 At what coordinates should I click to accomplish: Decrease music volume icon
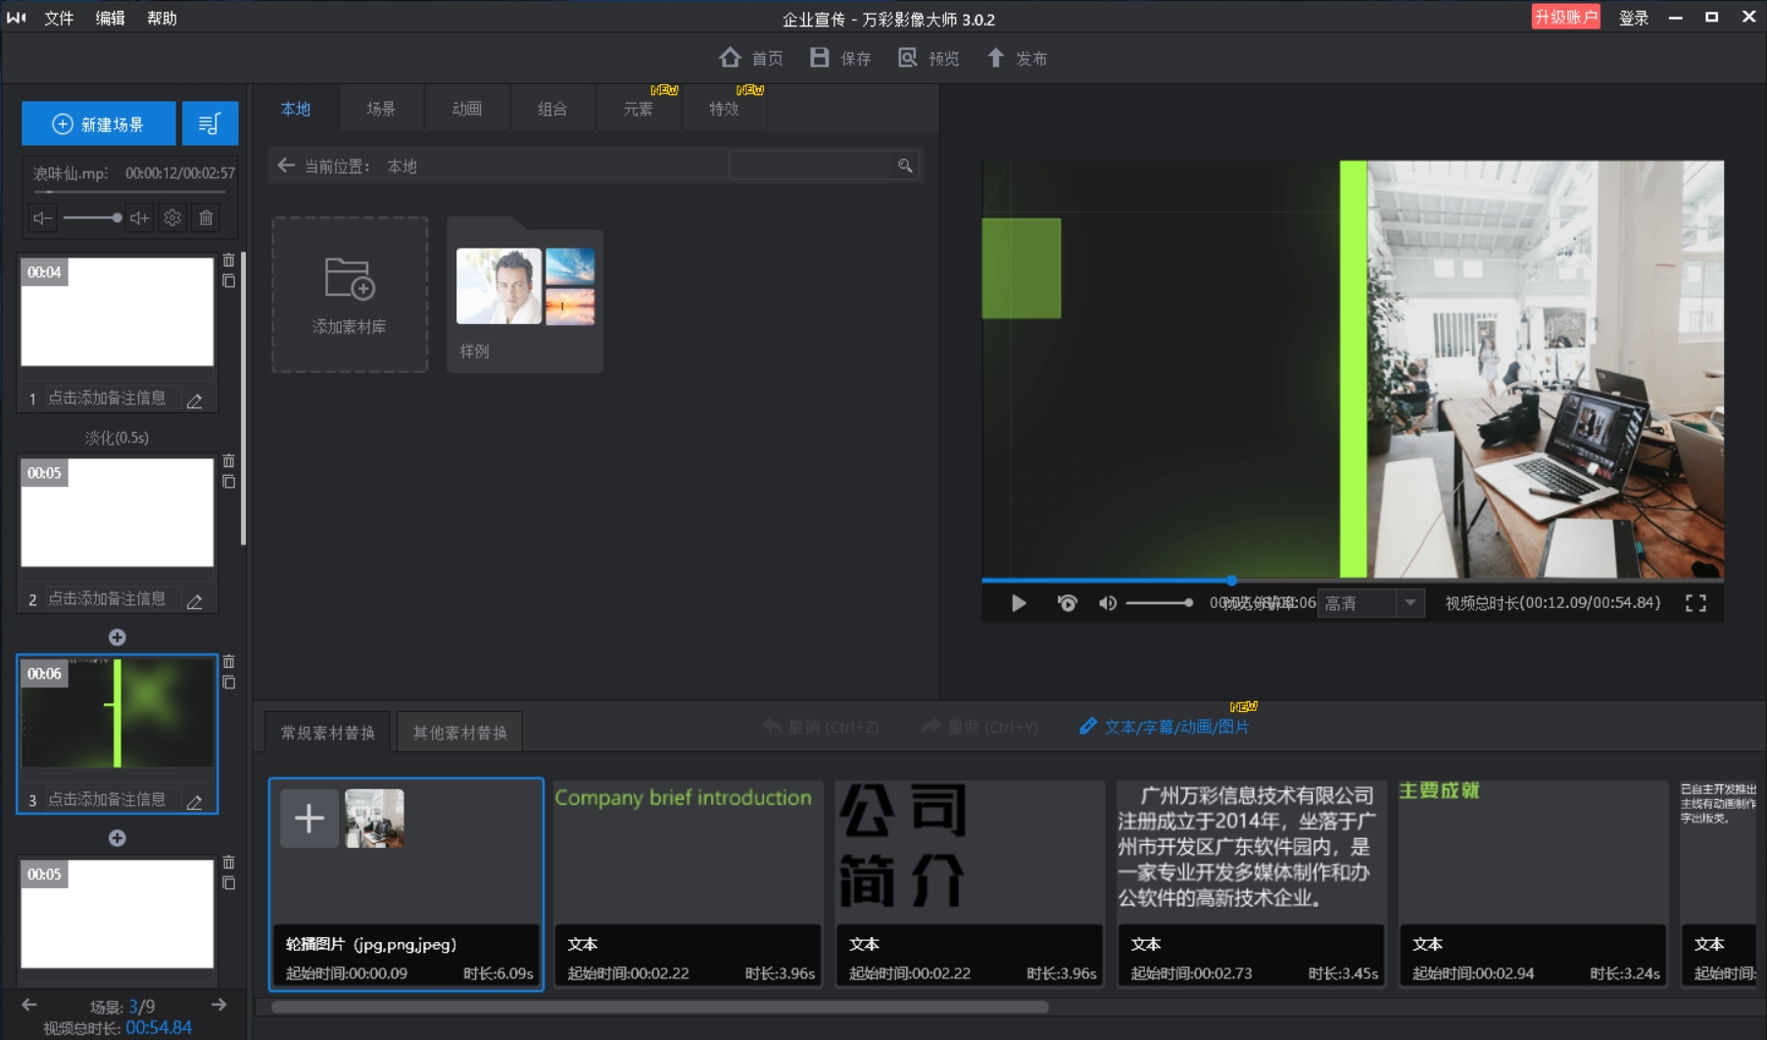[42, 217]
